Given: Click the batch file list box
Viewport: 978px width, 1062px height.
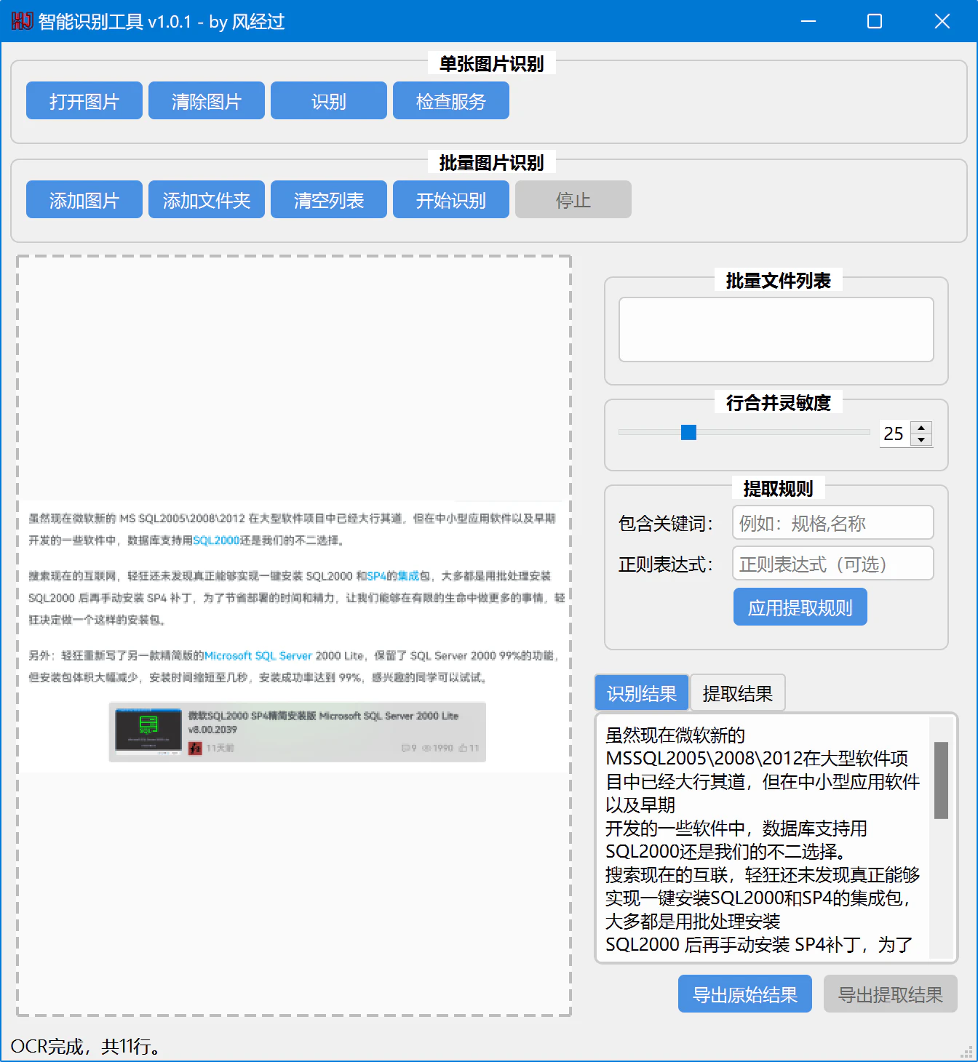Looking at the screenshot, I should coord(776,330).
